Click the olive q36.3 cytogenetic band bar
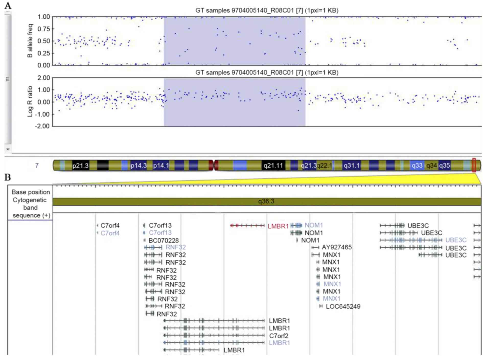This screenshot has width=485, height=358. (267, 202)
